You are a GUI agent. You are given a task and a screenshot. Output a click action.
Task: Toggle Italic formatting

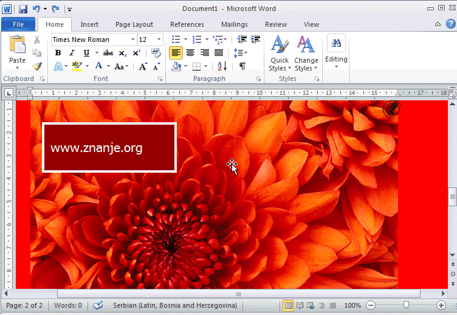(70, 53)
